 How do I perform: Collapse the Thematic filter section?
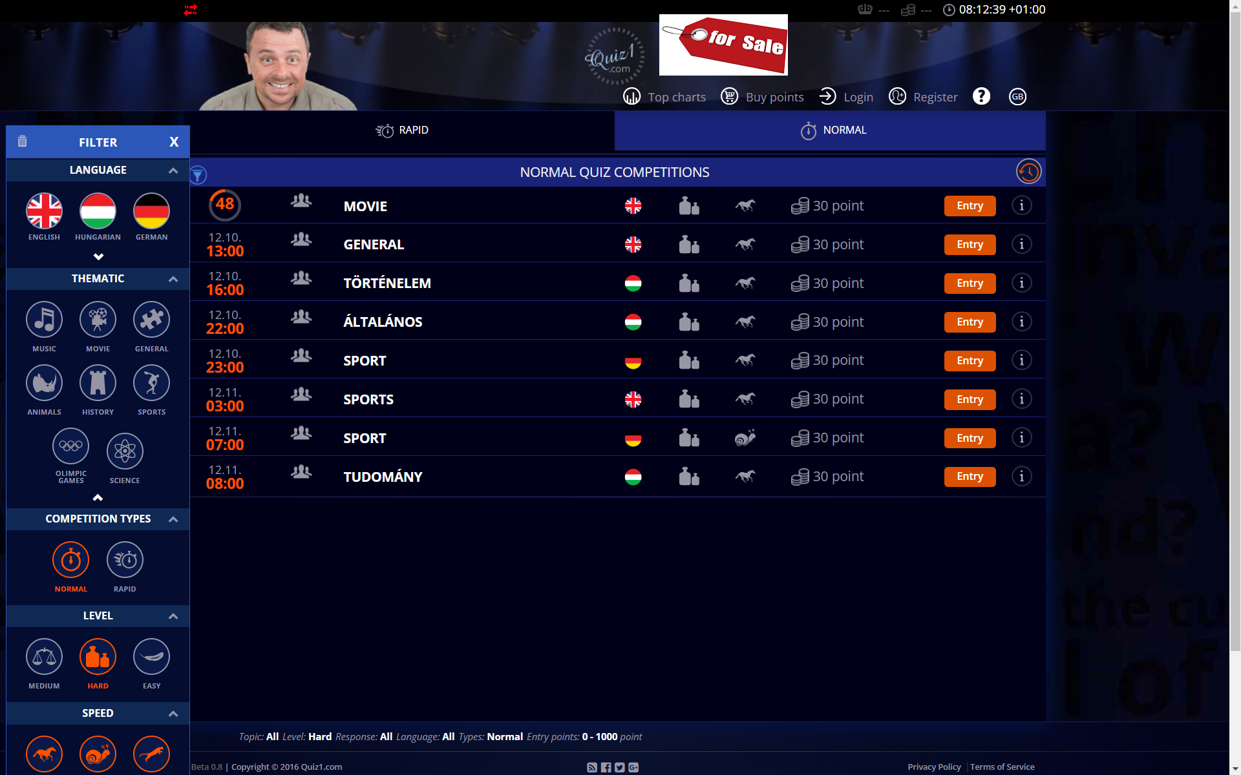pyautogui.click(x=173, y=279)
